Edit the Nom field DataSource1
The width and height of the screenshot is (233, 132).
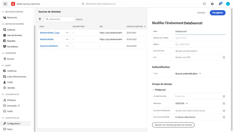coord(200,31)
